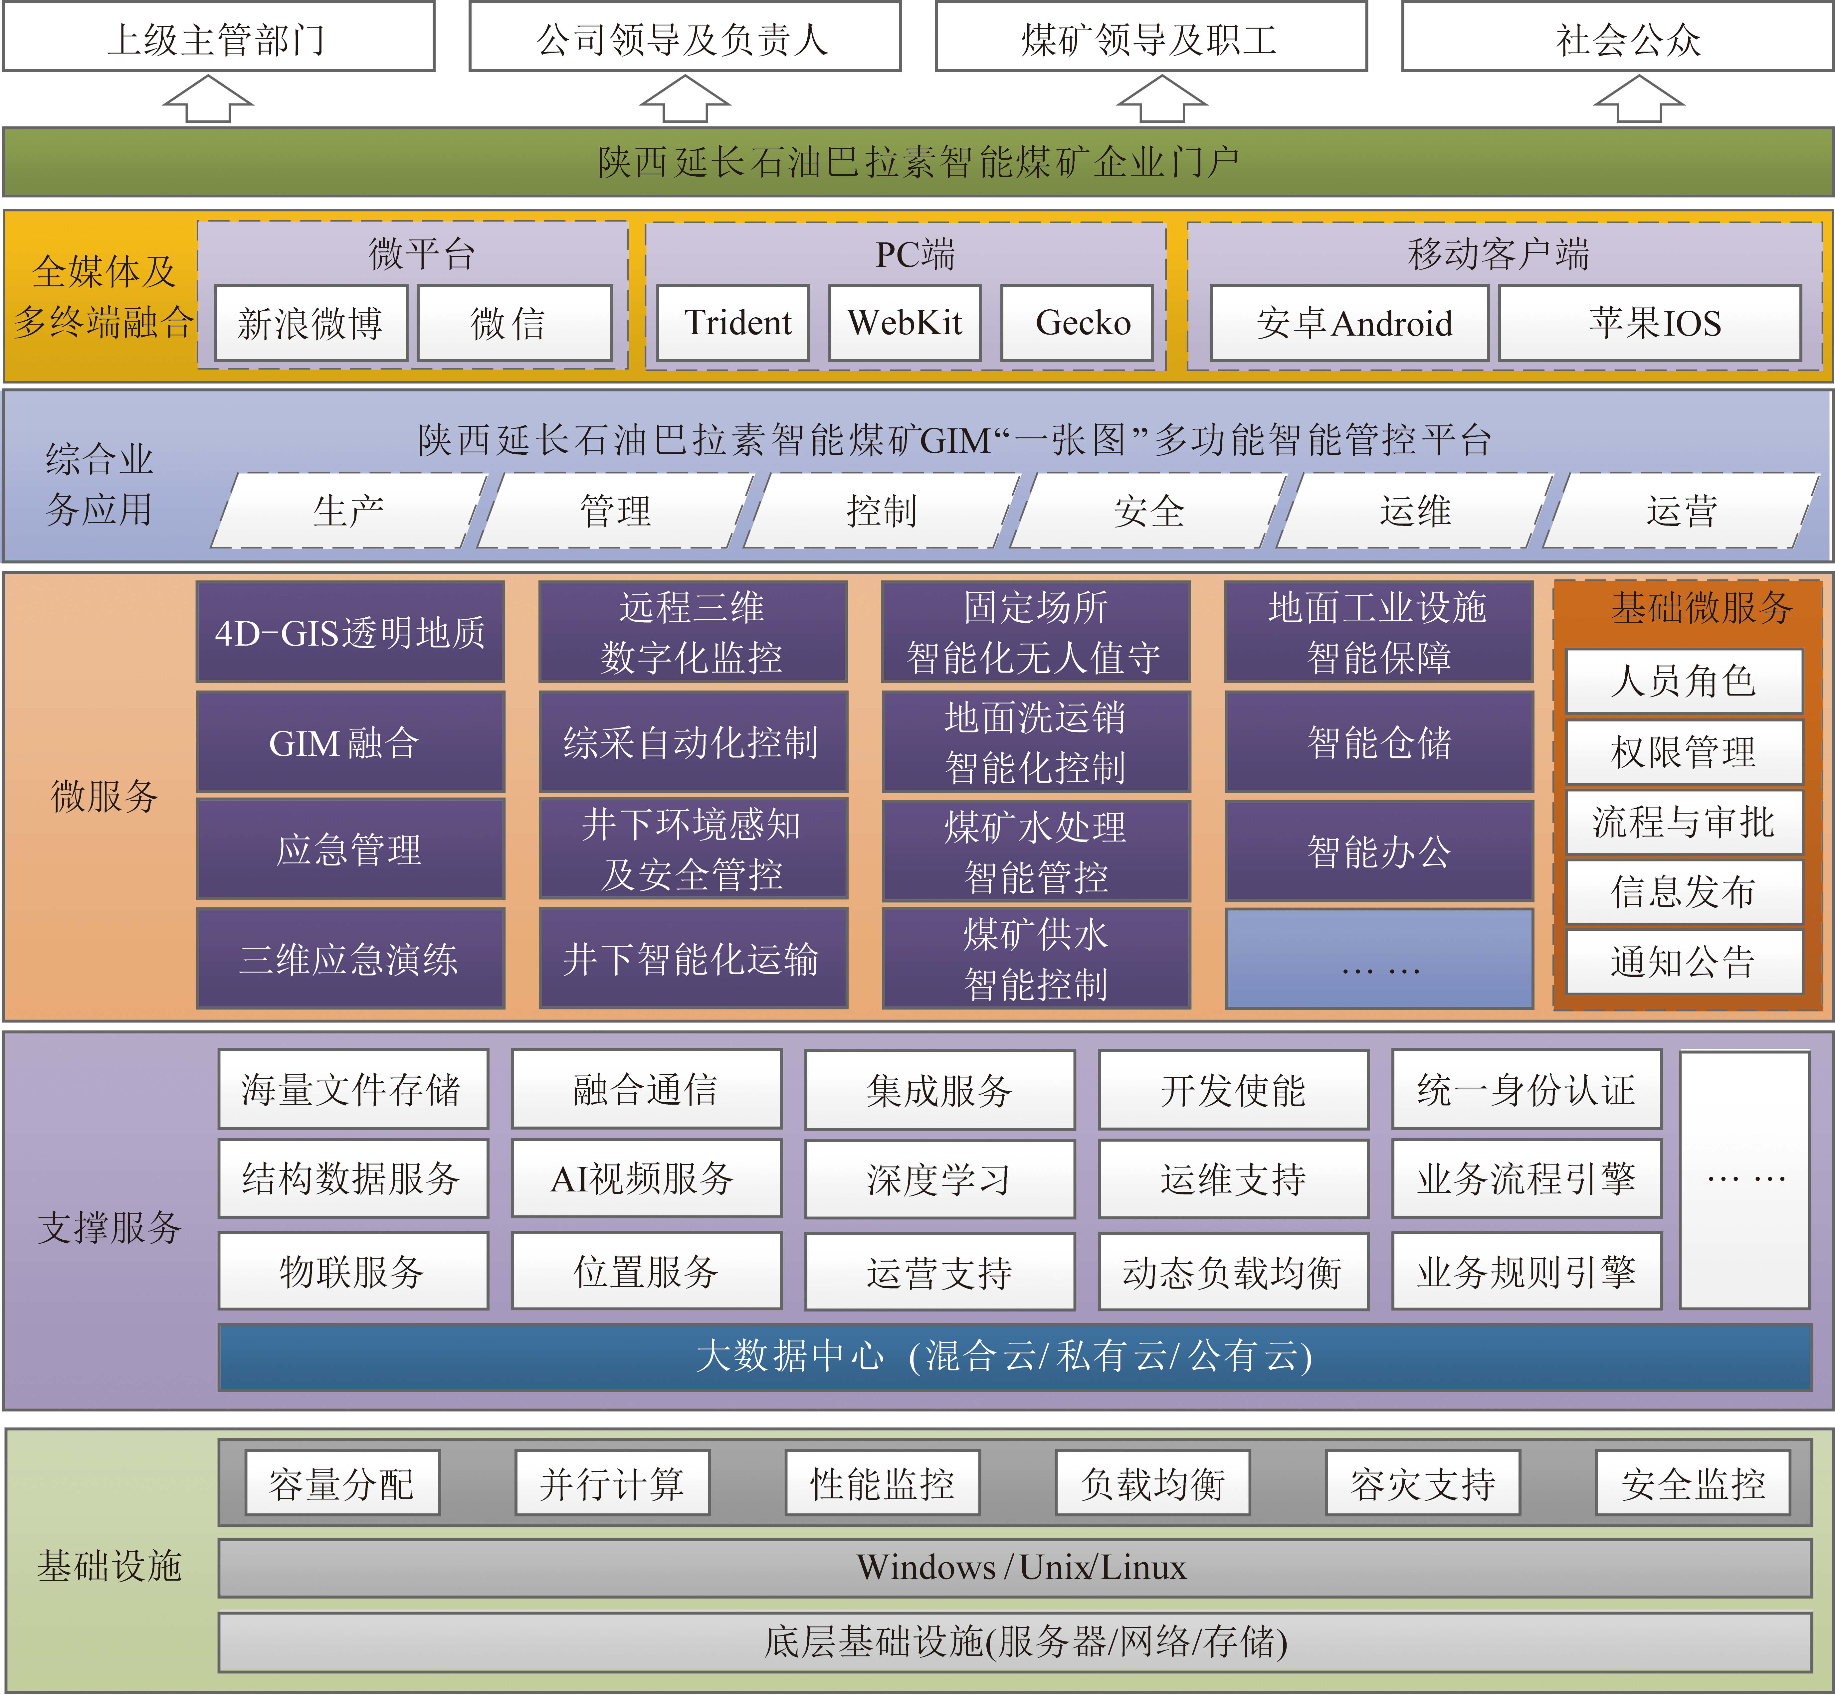The width and height of the screenshot is (1835, 1696).
Task: Select the GIM融合 block
Action: pyautogui.click(x=351, y=741)
